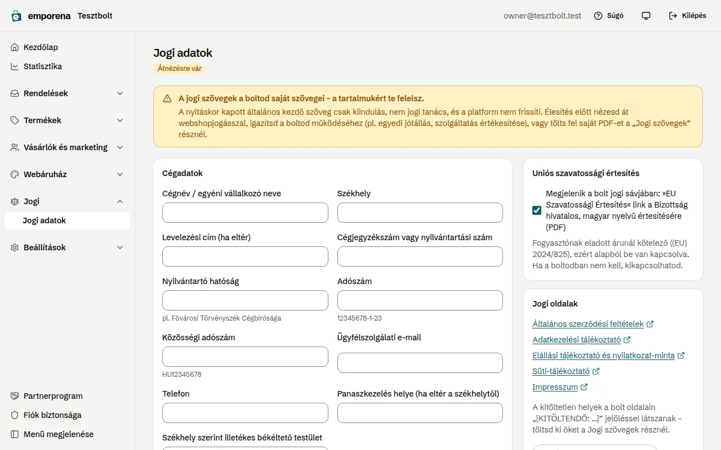Collapse the Jogi section chevron
Screen dimensions: 721x450
(120, 201)
